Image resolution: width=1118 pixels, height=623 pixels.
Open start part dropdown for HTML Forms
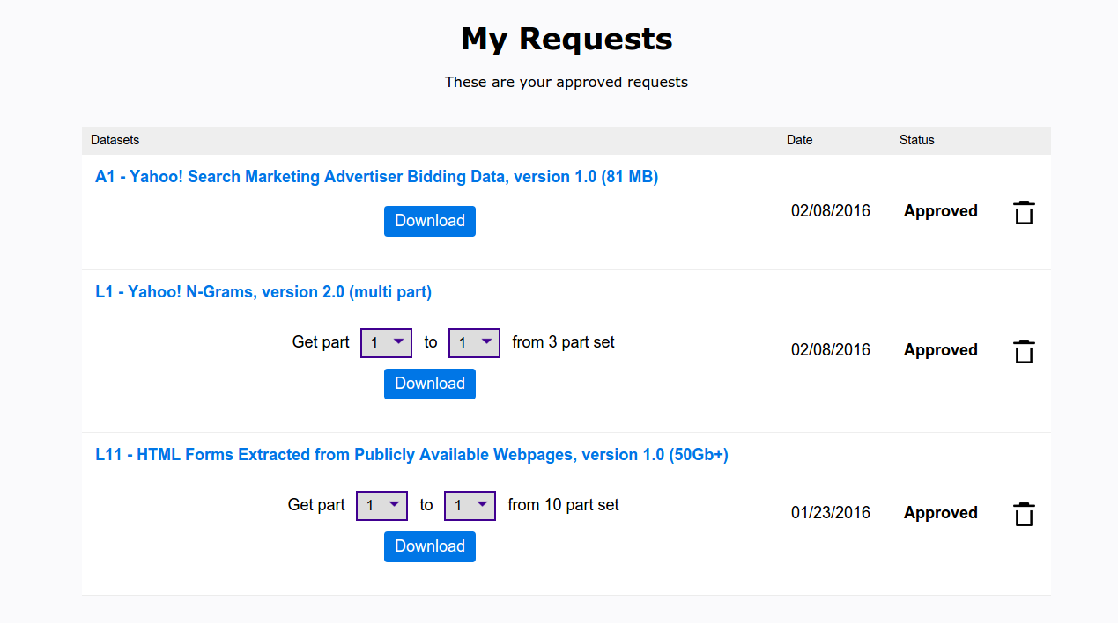pyautogui.click(x=382, y=505)
